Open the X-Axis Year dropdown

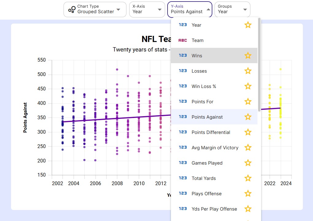147,10
